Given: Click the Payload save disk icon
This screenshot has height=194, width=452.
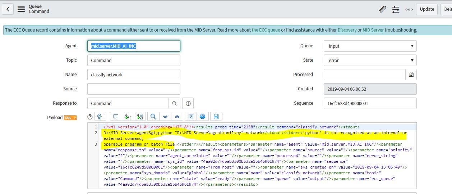Looking at the screenshot, I should 216,117.
